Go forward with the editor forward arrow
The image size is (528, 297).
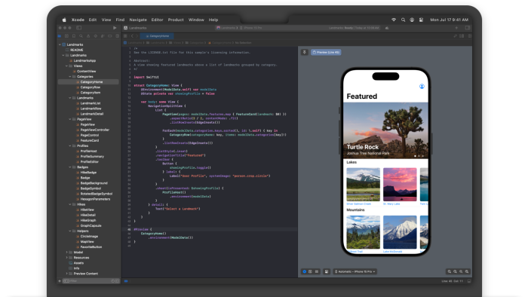tap(137, 36)
